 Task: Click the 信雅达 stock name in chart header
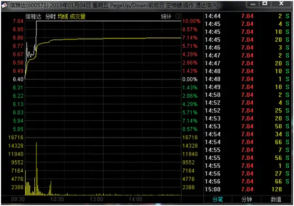tap(33, 16)
